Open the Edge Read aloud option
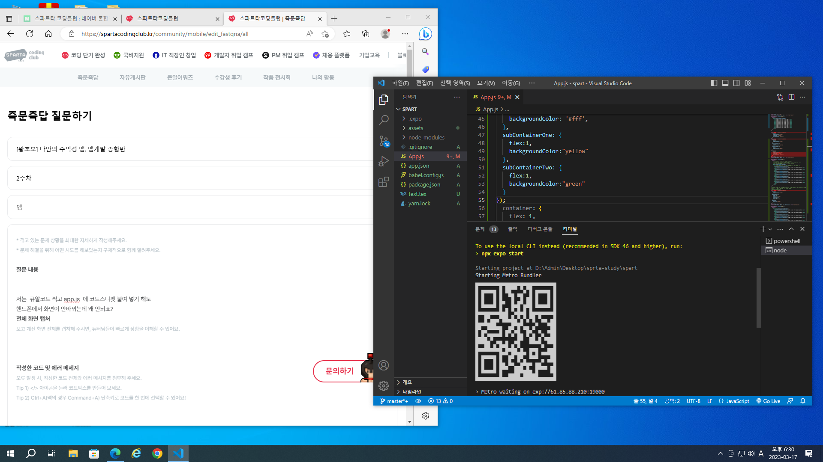823x462 pixels. point(309,34)
